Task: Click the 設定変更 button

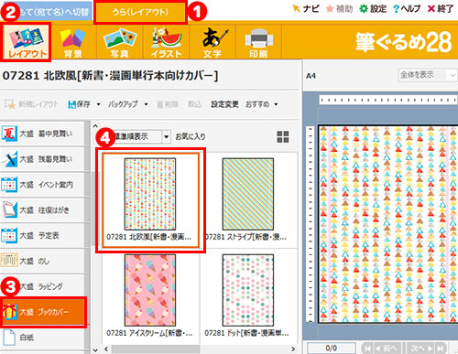Action: [x=224, y=104]
